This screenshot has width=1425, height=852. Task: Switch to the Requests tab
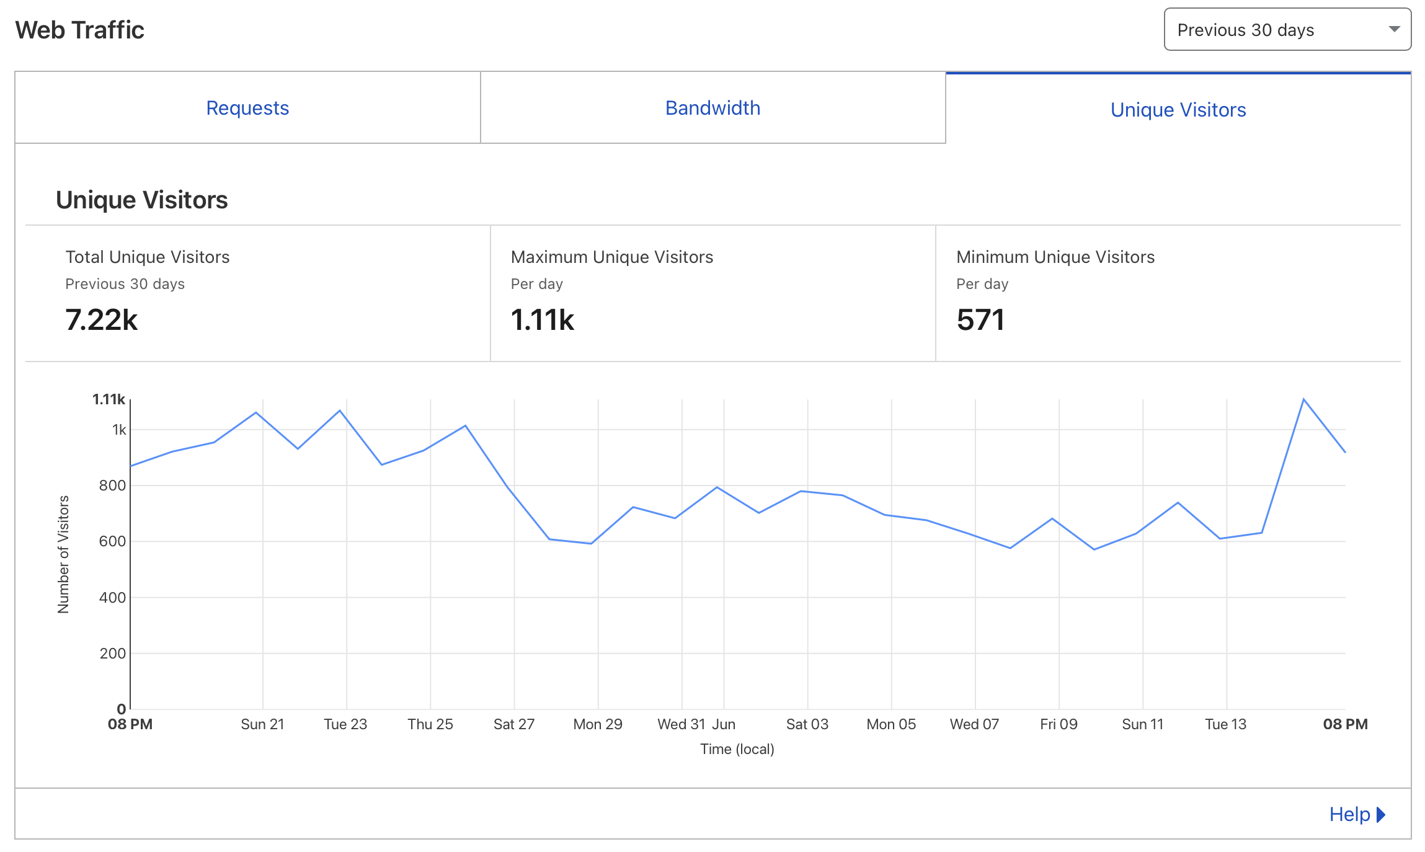tap(247, 108)
